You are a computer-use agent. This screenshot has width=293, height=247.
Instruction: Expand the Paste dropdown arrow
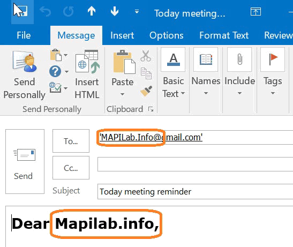122,94
